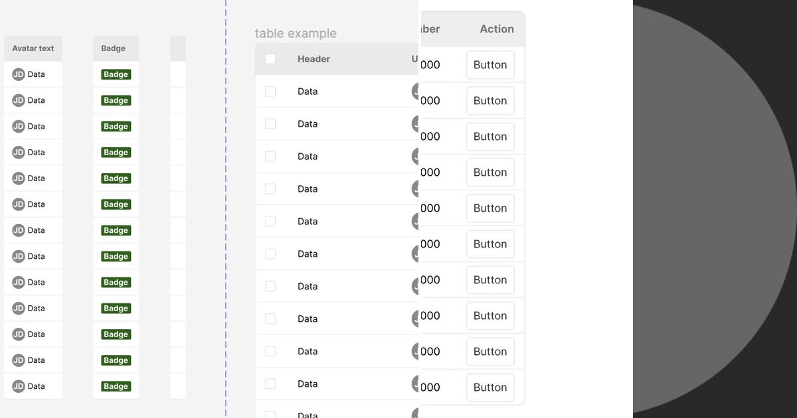This screenshot has height=418, width=797.
Task: Click the Badge pill in the last row
Action: [116, 385]
